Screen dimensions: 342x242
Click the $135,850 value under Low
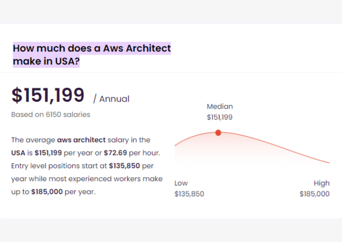coord(189,194)
